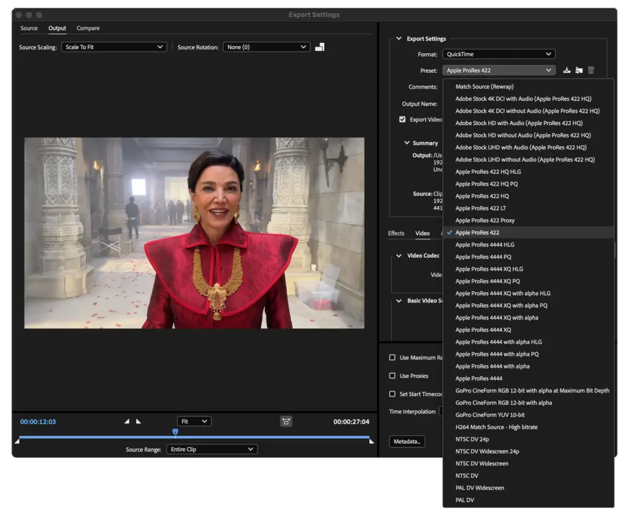Image resolution: width=628 pixels, height=518 pixels.
Task: Select Apple ProRes 4444 HLG preset
Action: click(x=528, y=245)
